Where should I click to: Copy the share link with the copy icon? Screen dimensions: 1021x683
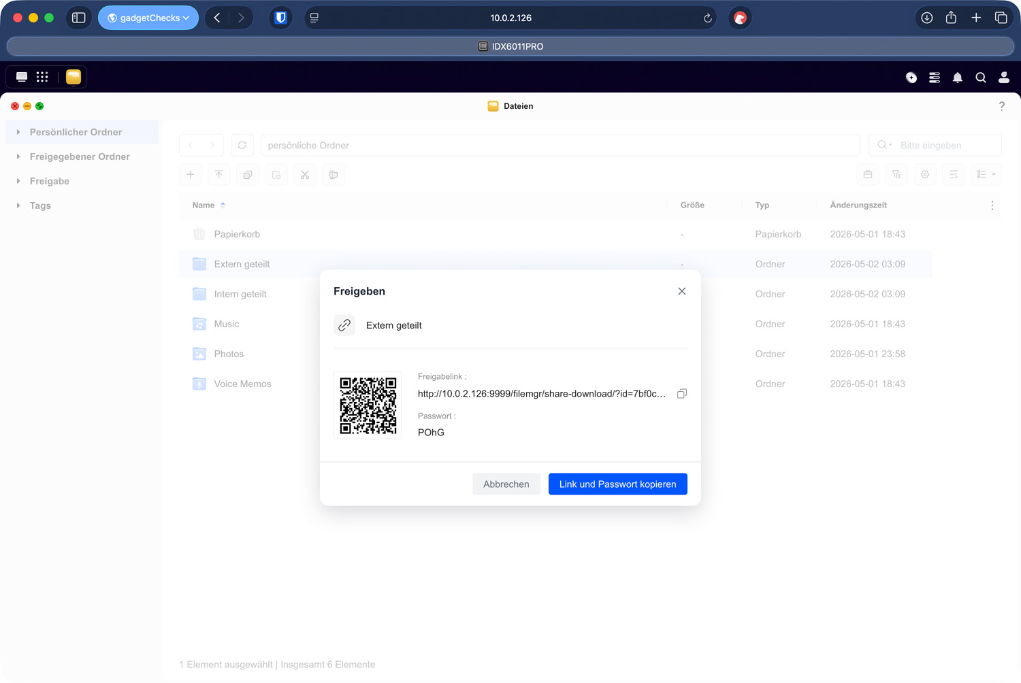pyautogui.click(x=681, y=394)
